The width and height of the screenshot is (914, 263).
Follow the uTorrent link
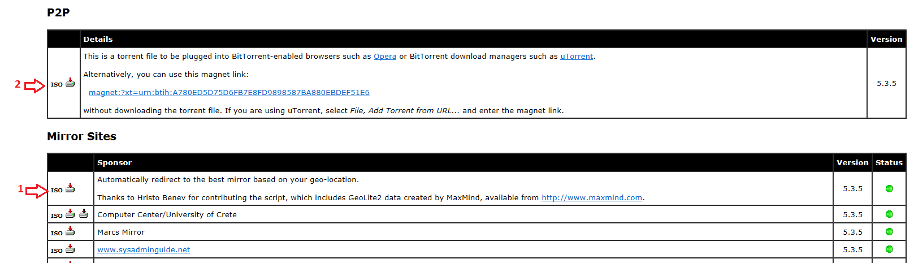click(x=577, y=57)
